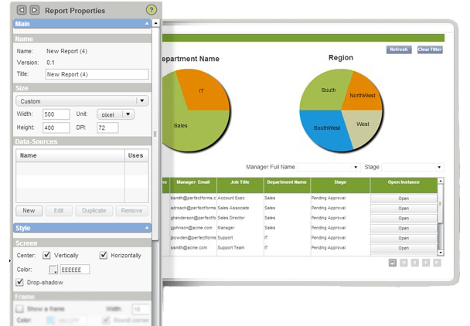Toggle the Center Vertically checkbox
The image size is (470, 326).
(x=46, y=255)
